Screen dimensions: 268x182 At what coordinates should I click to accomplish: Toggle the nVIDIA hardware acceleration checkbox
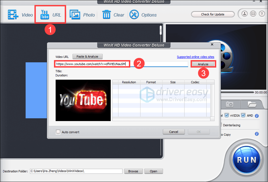[x=227, y=116]
